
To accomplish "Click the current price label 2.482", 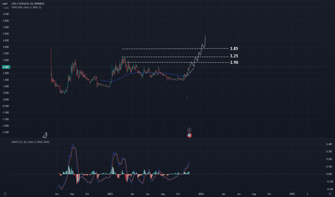I will click(x=5, y=67).
